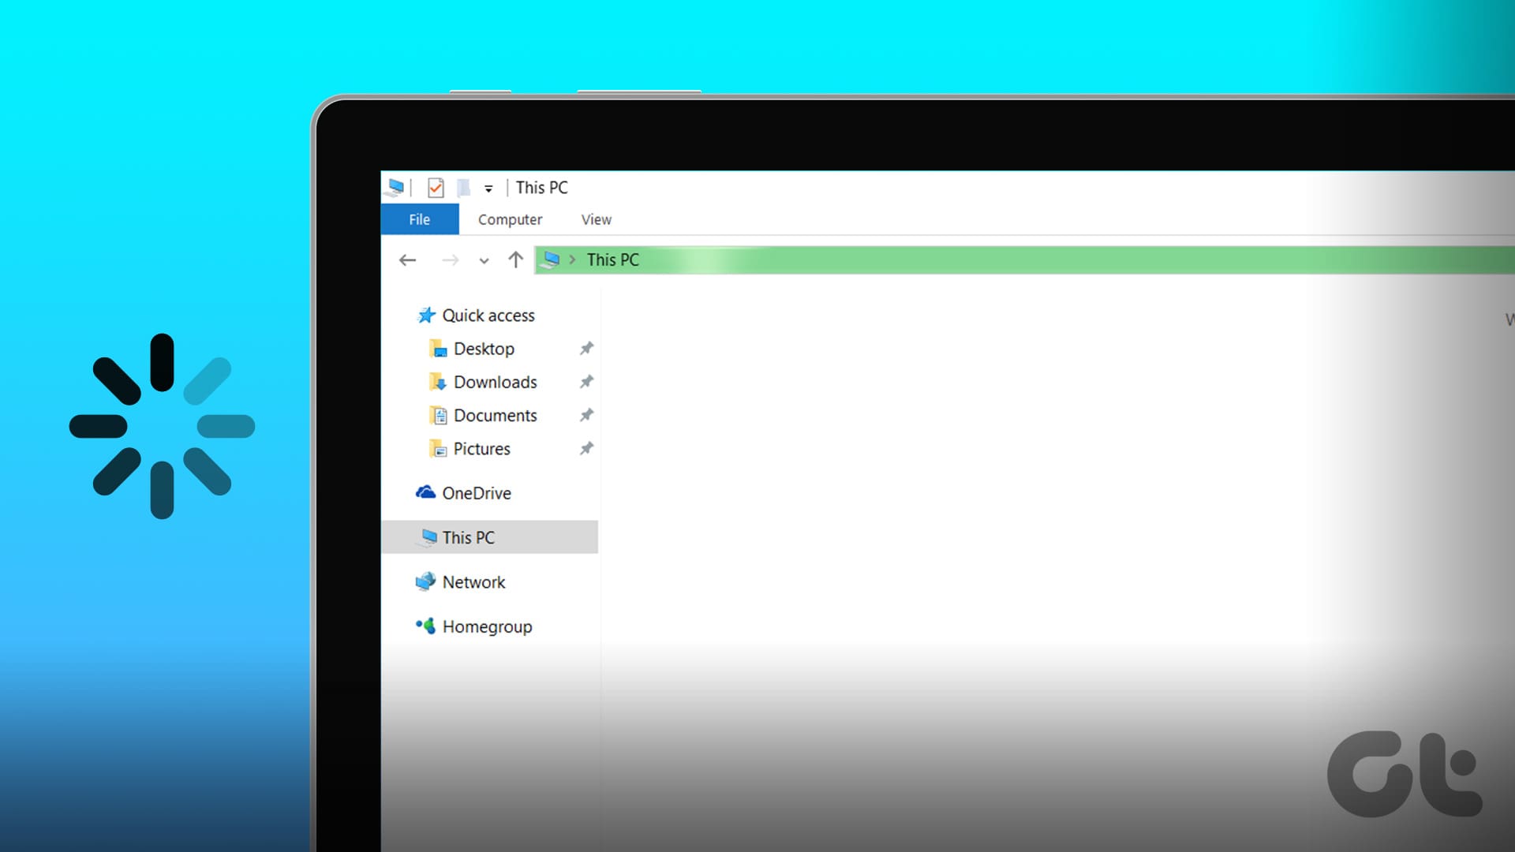Click the Network icon in sidebar
The height and width of the screenshot is (852, 1515).
[426, 581]
